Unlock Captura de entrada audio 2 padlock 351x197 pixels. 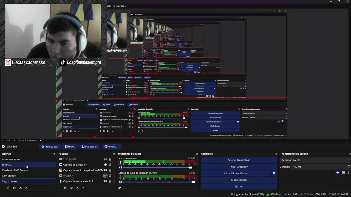110,181
